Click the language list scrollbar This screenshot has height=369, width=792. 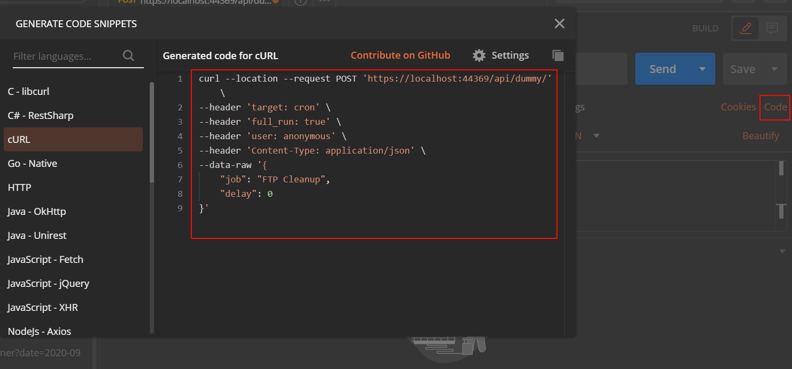point(152,132)
